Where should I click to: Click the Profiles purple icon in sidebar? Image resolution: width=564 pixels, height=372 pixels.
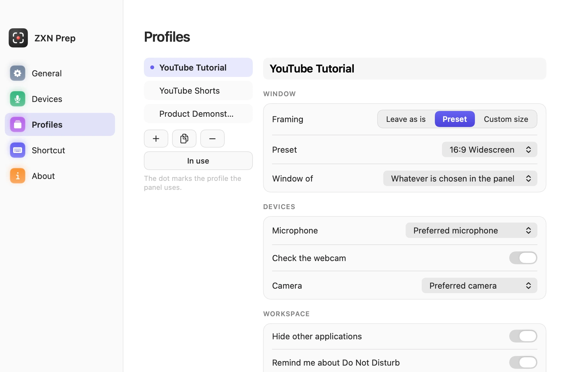pos(18,124)
